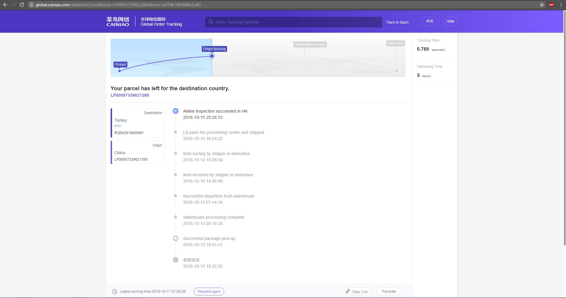
Task: Click the airplane icon beside airline inspection
Action: [175, 111]
